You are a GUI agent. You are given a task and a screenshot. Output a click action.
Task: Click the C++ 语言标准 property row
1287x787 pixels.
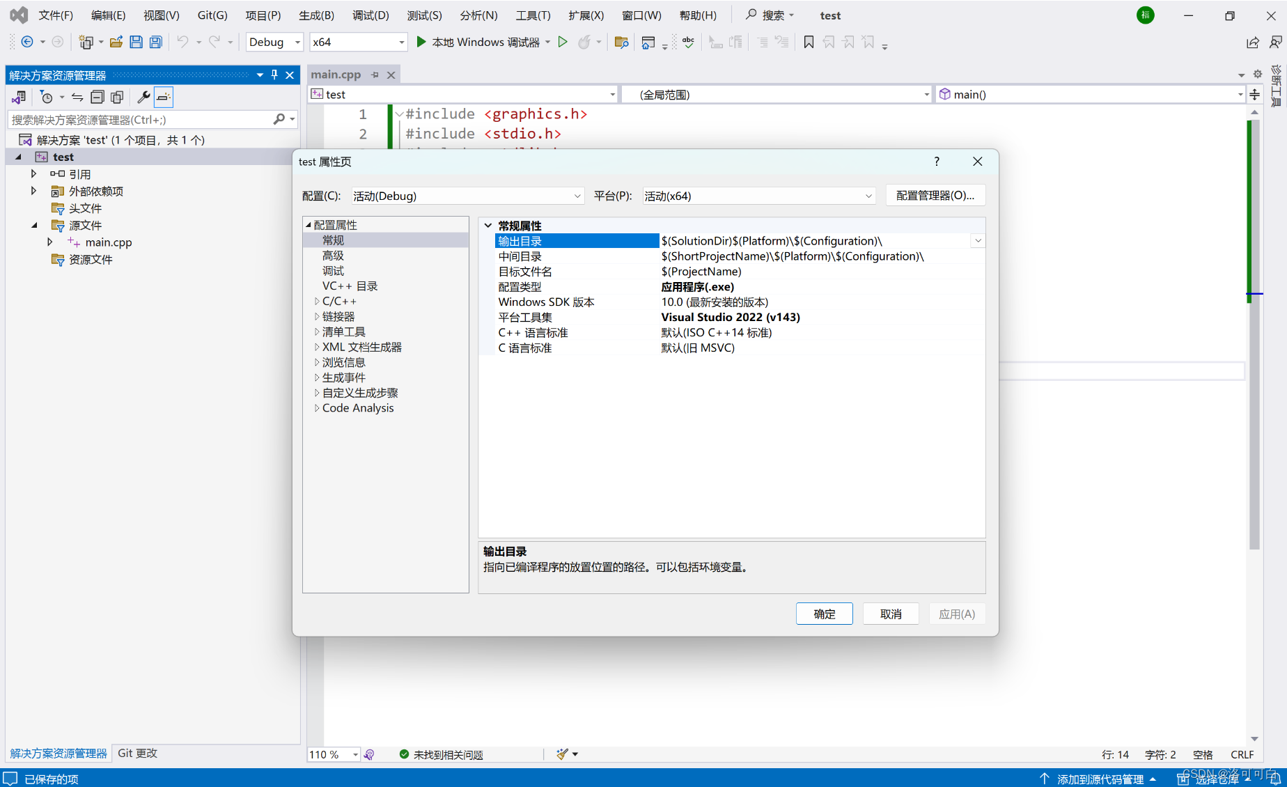point(740,332)
